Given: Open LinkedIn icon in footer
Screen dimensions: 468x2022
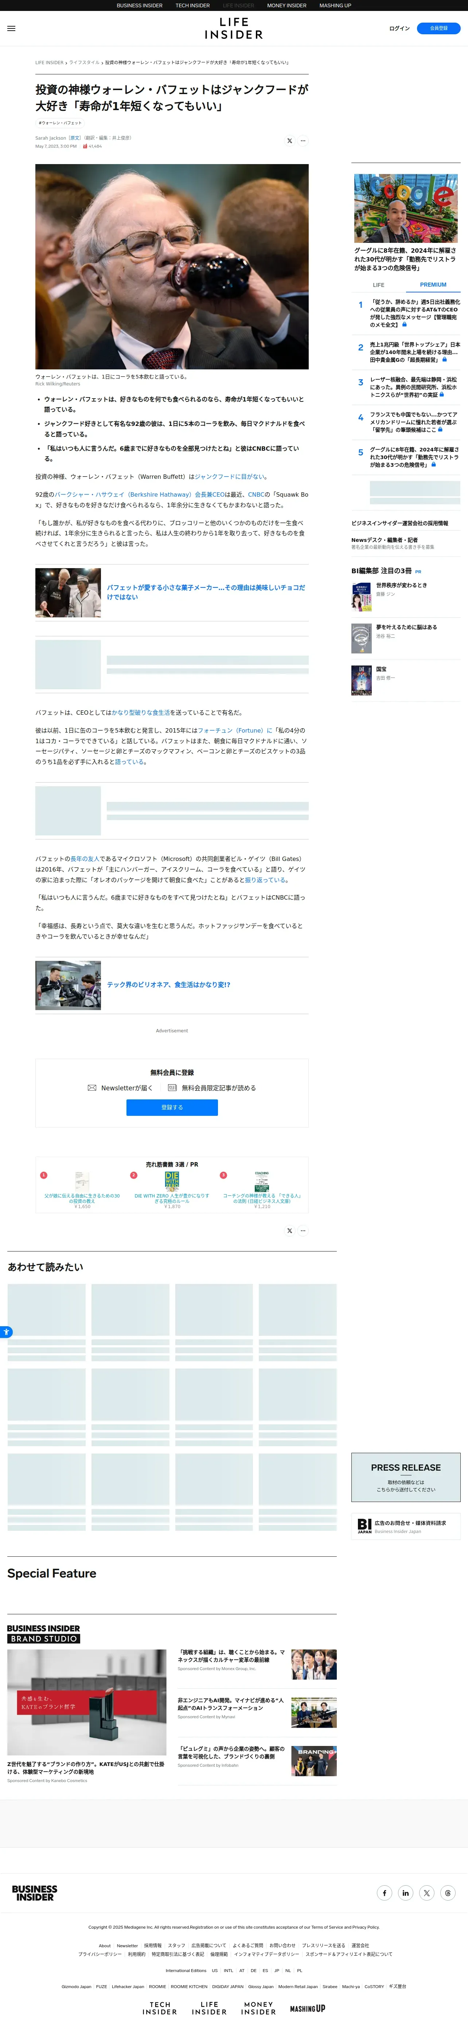Looking at the screenshot, I should [405, 1893].
